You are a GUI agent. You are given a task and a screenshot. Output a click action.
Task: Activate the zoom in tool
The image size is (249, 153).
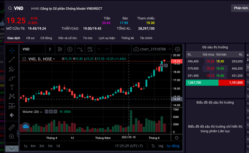[12, 136]
